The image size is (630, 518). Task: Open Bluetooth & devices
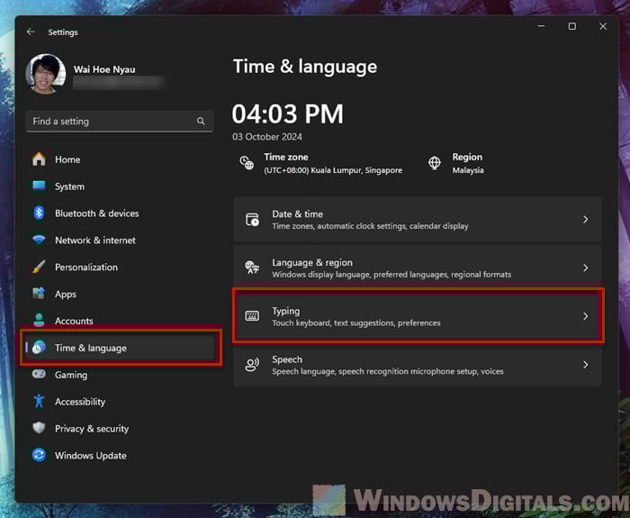pos(120,214)
